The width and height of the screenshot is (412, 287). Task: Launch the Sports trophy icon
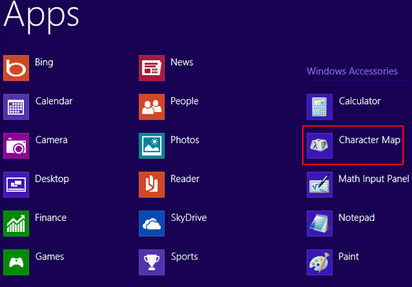[x=152, y=262]
